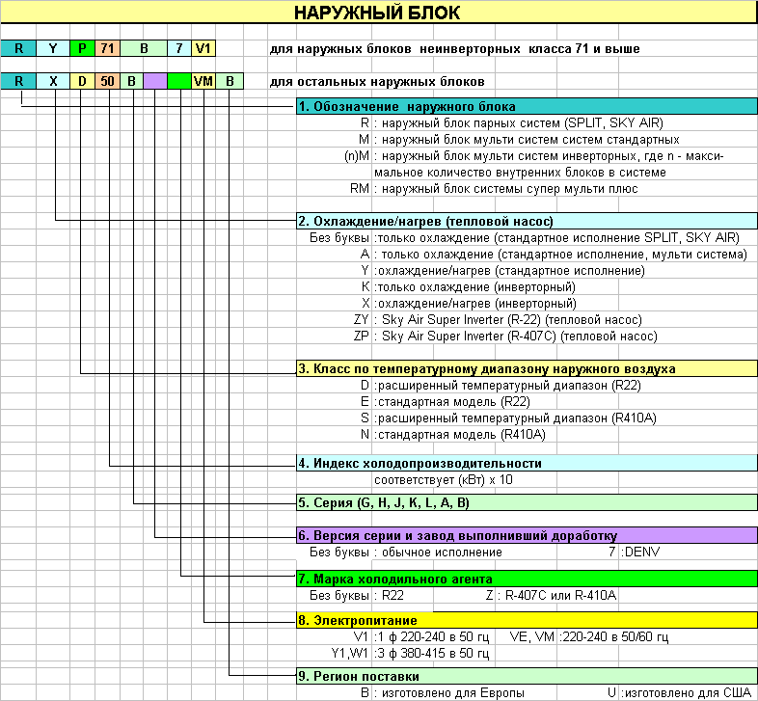Select row 'К :только охлаждение (инверторный)'
The width and height of the screenshot is (758, 701).
[469, 287]
